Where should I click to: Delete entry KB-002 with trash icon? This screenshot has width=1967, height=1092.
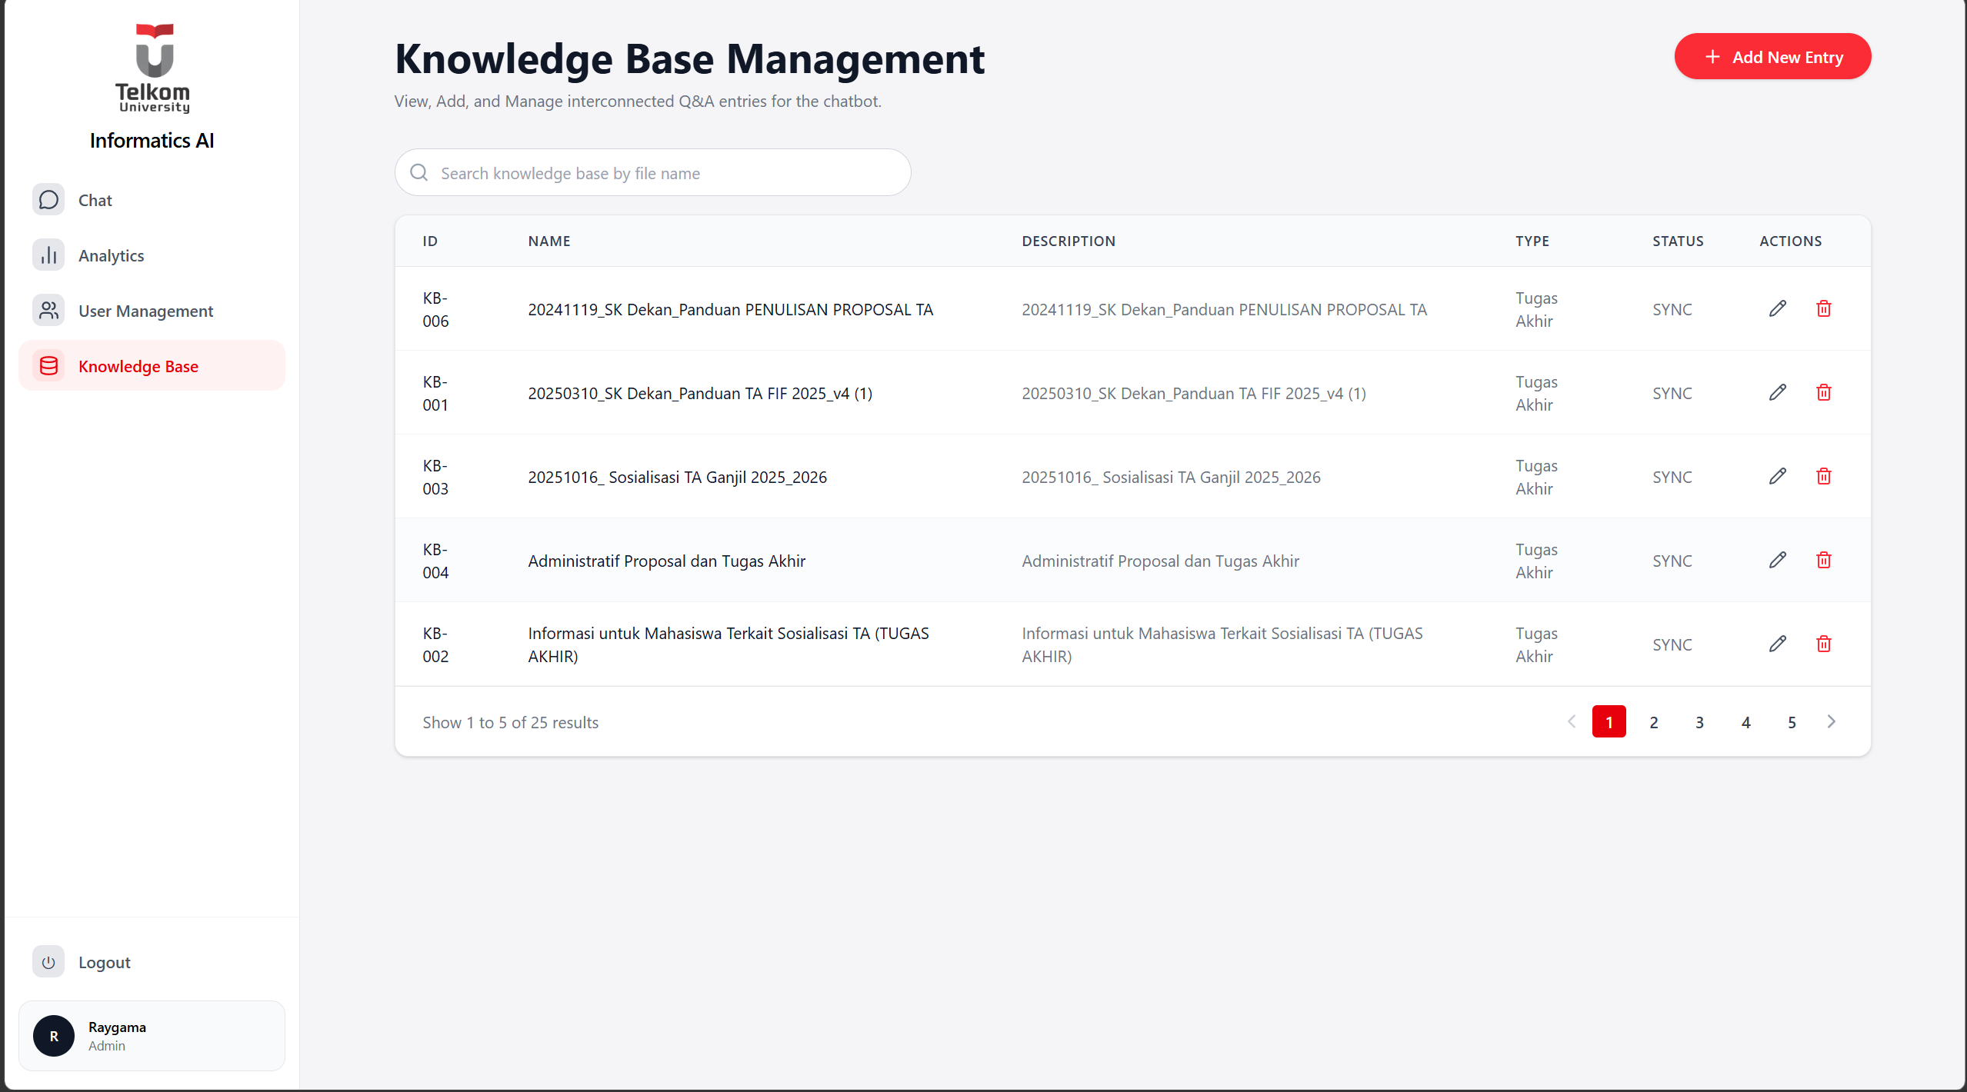coord(1824,644)
